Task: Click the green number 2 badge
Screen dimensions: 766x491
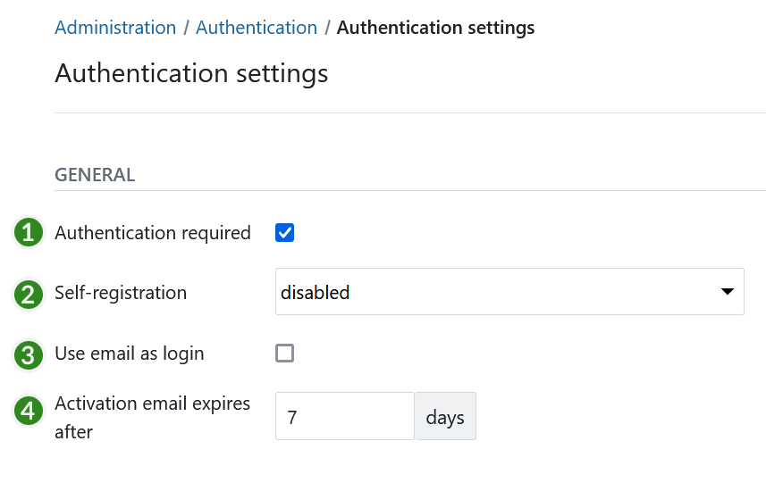Action: click(x=29, y=294)
